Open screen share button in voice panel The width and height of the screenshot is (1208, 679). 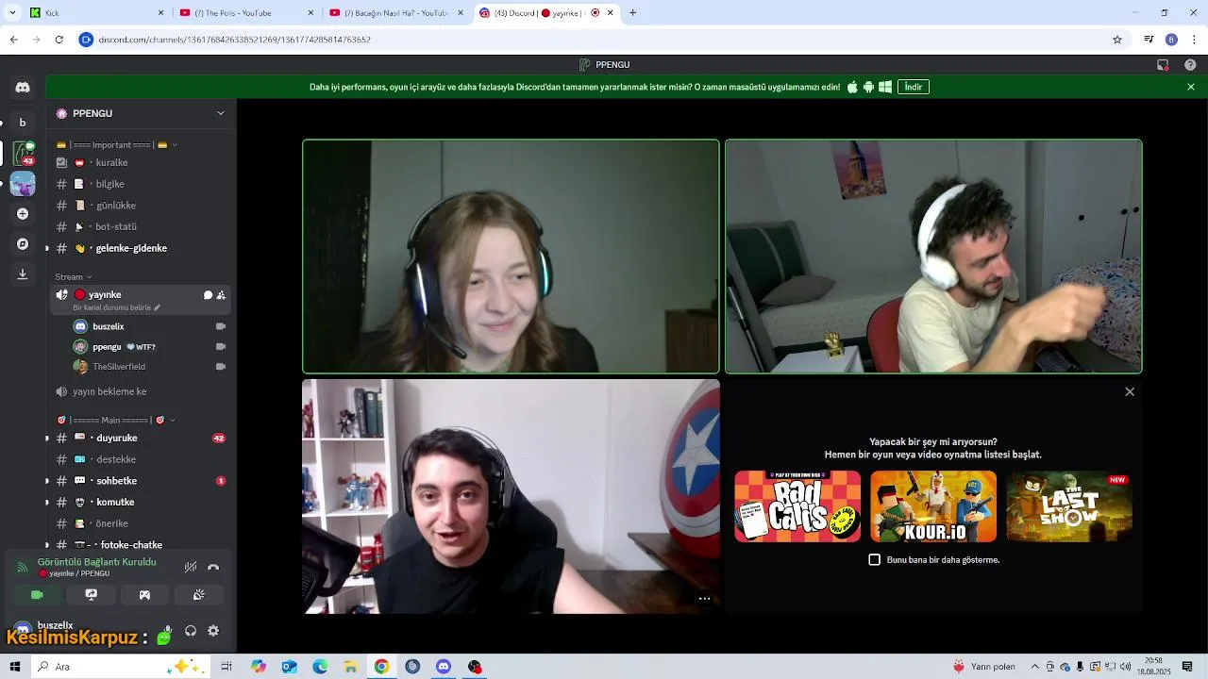91,595
